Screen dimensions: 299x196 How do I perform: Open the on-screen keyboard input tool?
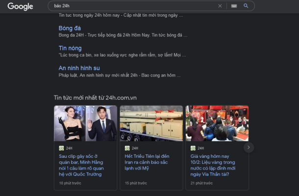[234, 6]
